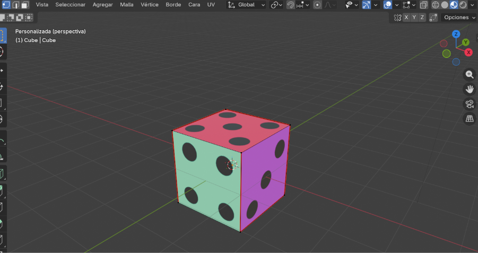
Task: Toggle auto merge vertices
Action: pos(433,18)
